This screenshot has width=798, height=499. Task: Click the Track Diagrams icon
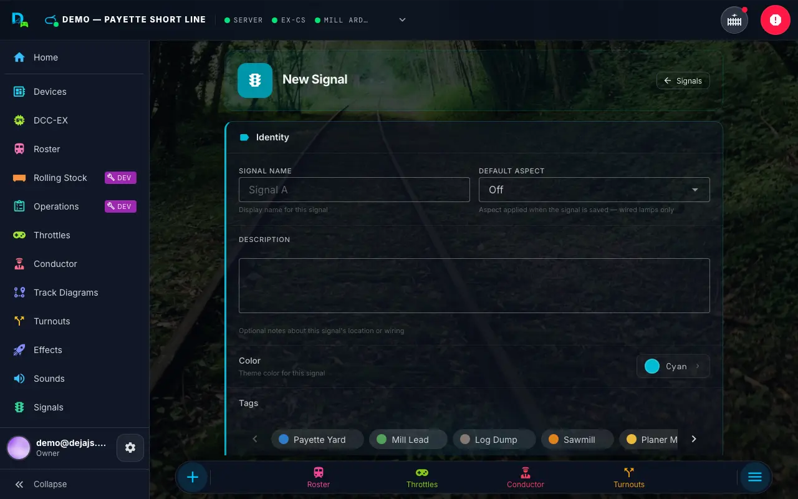point(19,293)
